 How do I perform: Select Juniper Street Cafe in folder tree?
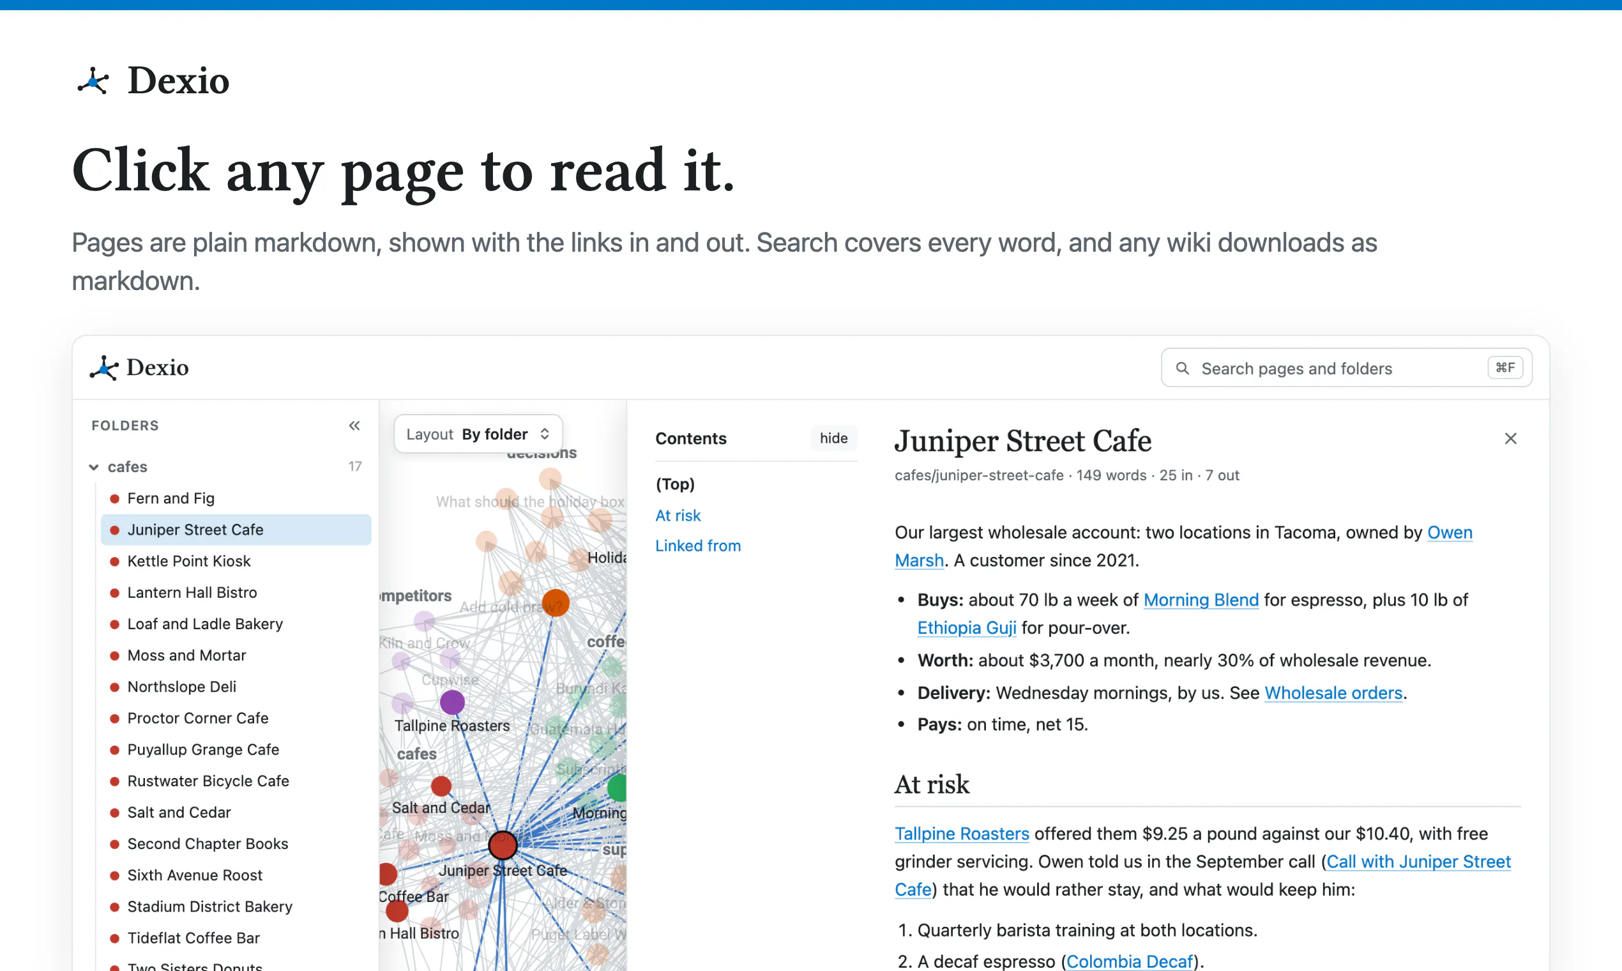click(236, 530)
